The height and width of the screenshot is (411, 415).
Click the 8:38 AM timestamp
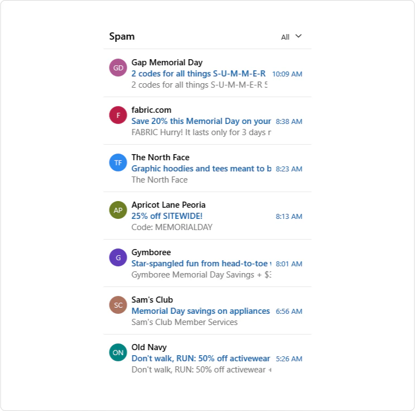289,122
